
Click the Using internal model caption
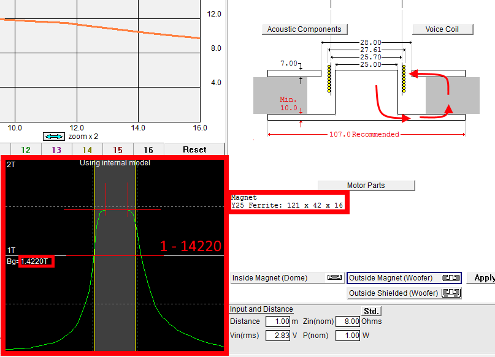[115, 163]
